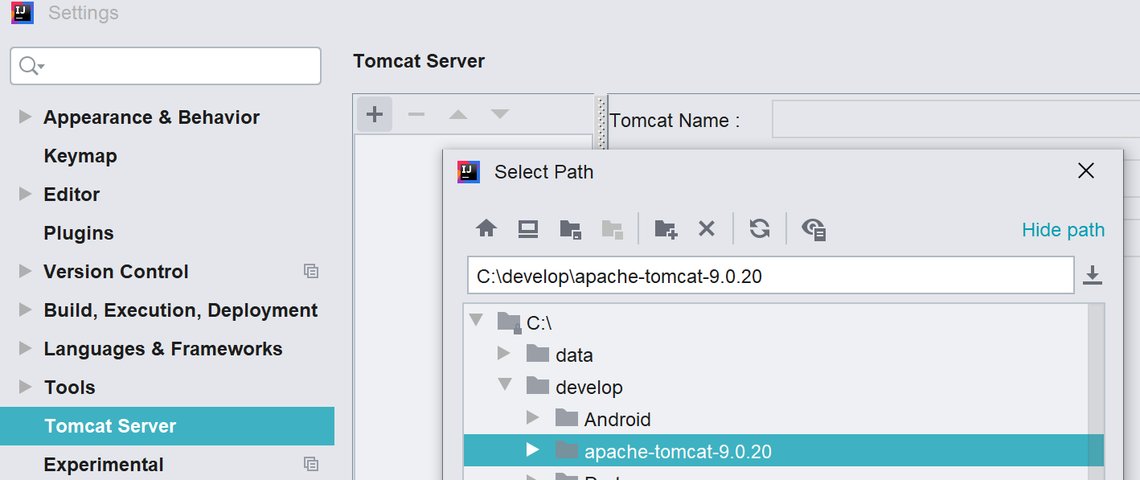This screenshot has height=480, width=1140.
Task: Collapse the develop folder node
Action: (505, 385)
